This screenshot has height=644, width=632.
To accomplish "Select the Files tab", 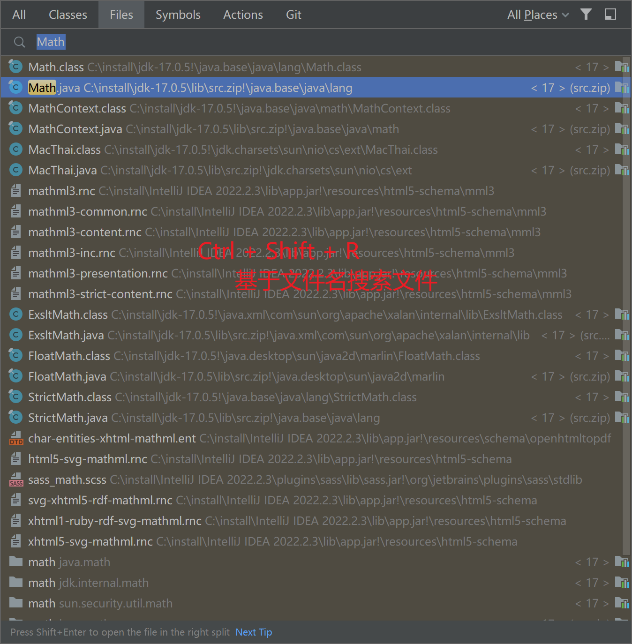I will [121, 15].
